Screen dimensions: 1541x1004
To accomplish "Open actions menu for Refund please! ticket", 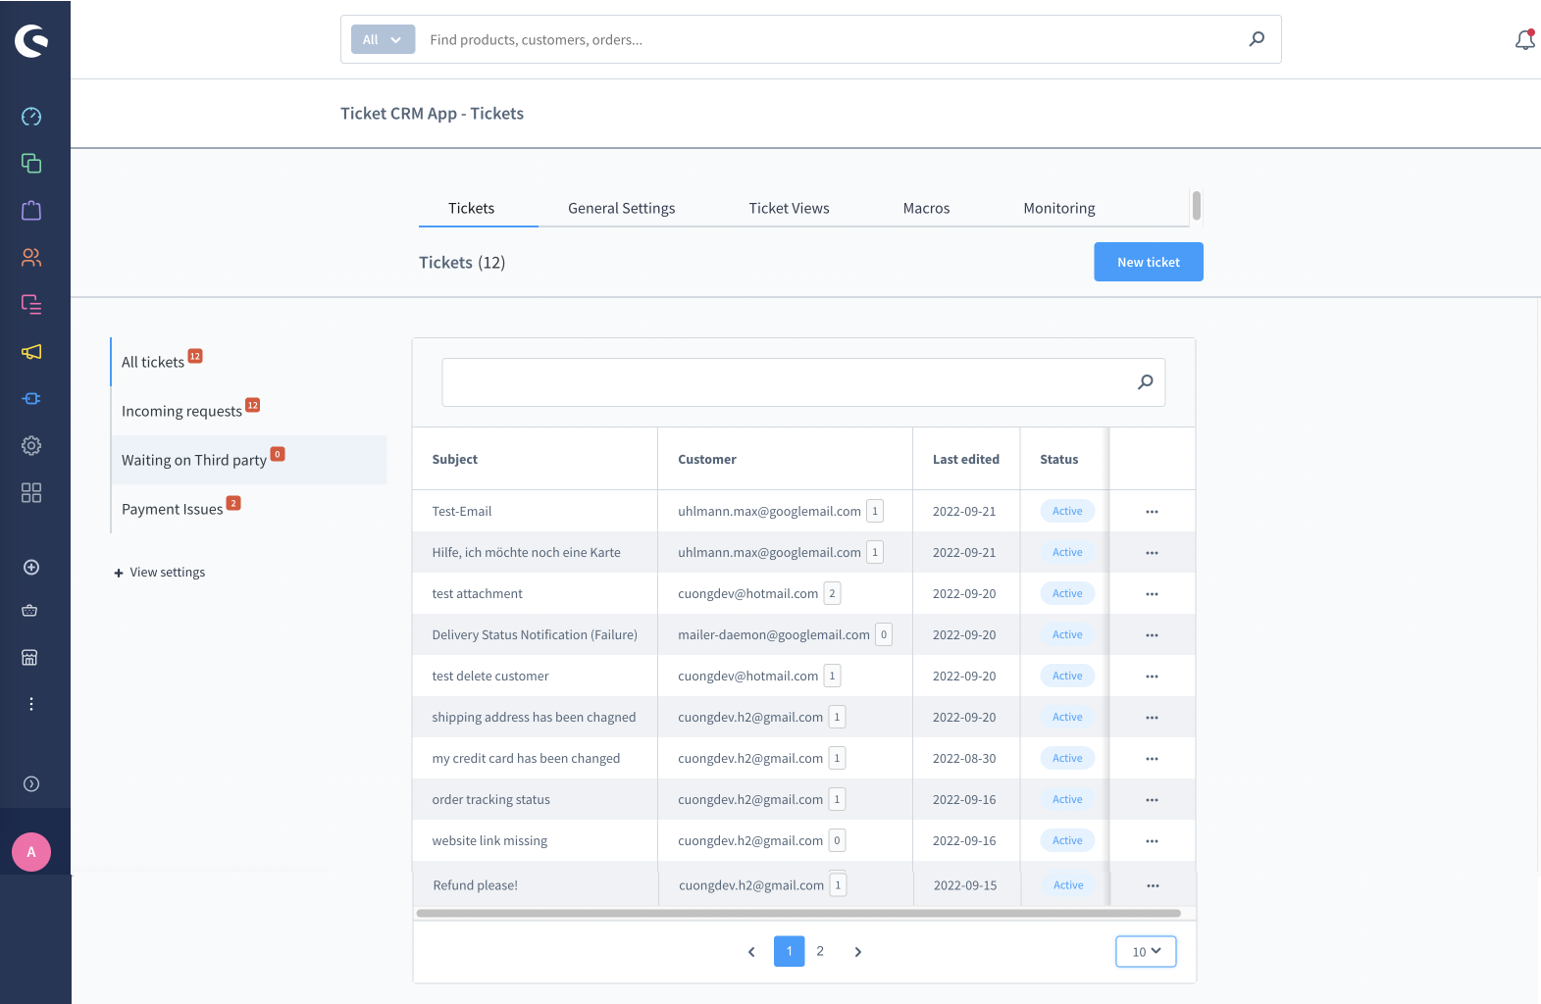I will 1153,885.
